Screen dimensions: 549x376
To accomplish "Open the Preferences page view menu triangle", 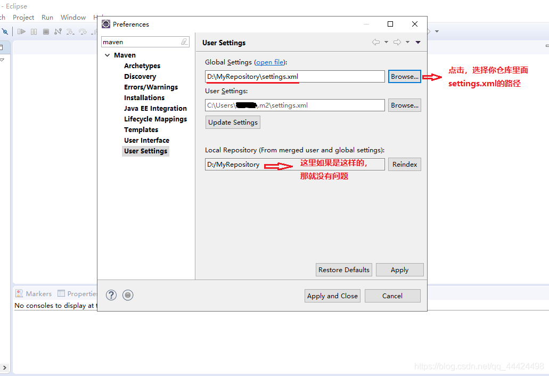I will tap(418, 43).
